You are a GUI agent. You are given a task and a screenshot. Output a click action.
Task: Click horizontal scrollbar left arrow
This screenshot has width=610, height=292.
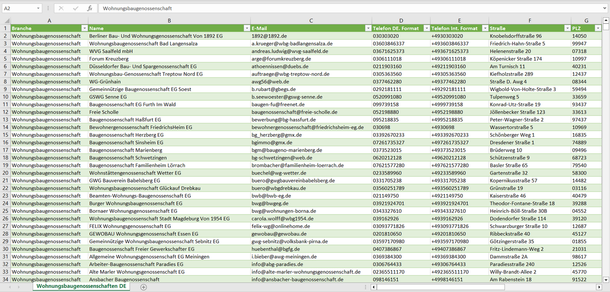point(374,287)
